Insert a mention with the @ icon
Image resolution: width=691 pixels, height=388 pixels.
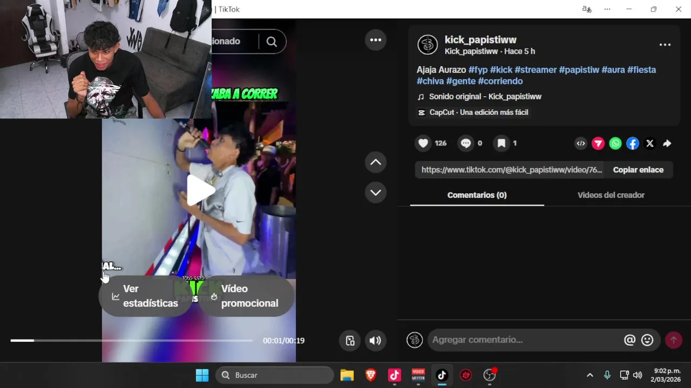pos(629,340)
